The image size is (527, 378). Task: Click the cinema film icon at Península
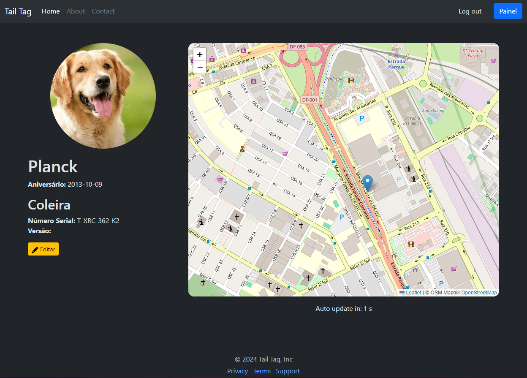(x=351, y=80)
